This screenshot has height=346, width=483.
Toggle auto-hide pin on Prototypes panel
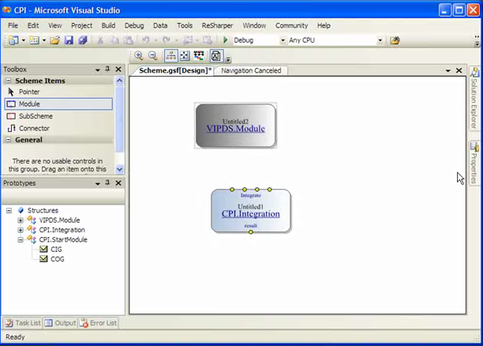click(108, 183)
